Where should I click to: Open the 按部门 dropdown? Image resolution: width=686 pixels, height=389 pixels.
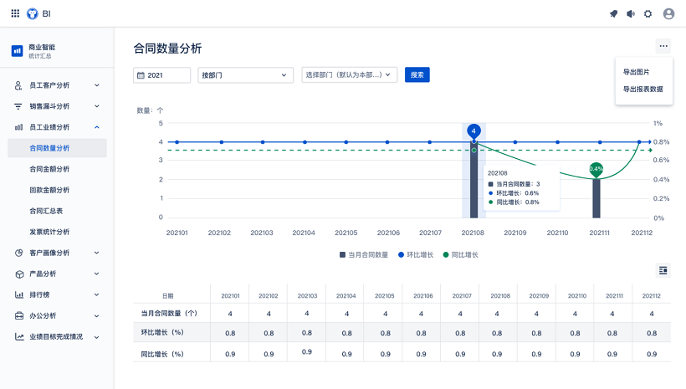click(245, 75)
